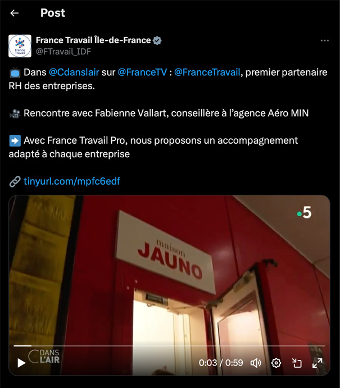This screenshot has width=340, height=388.
Task: Open the @FTravail_IDF handle
Action: pyautogui.click(x=64, y=52)
